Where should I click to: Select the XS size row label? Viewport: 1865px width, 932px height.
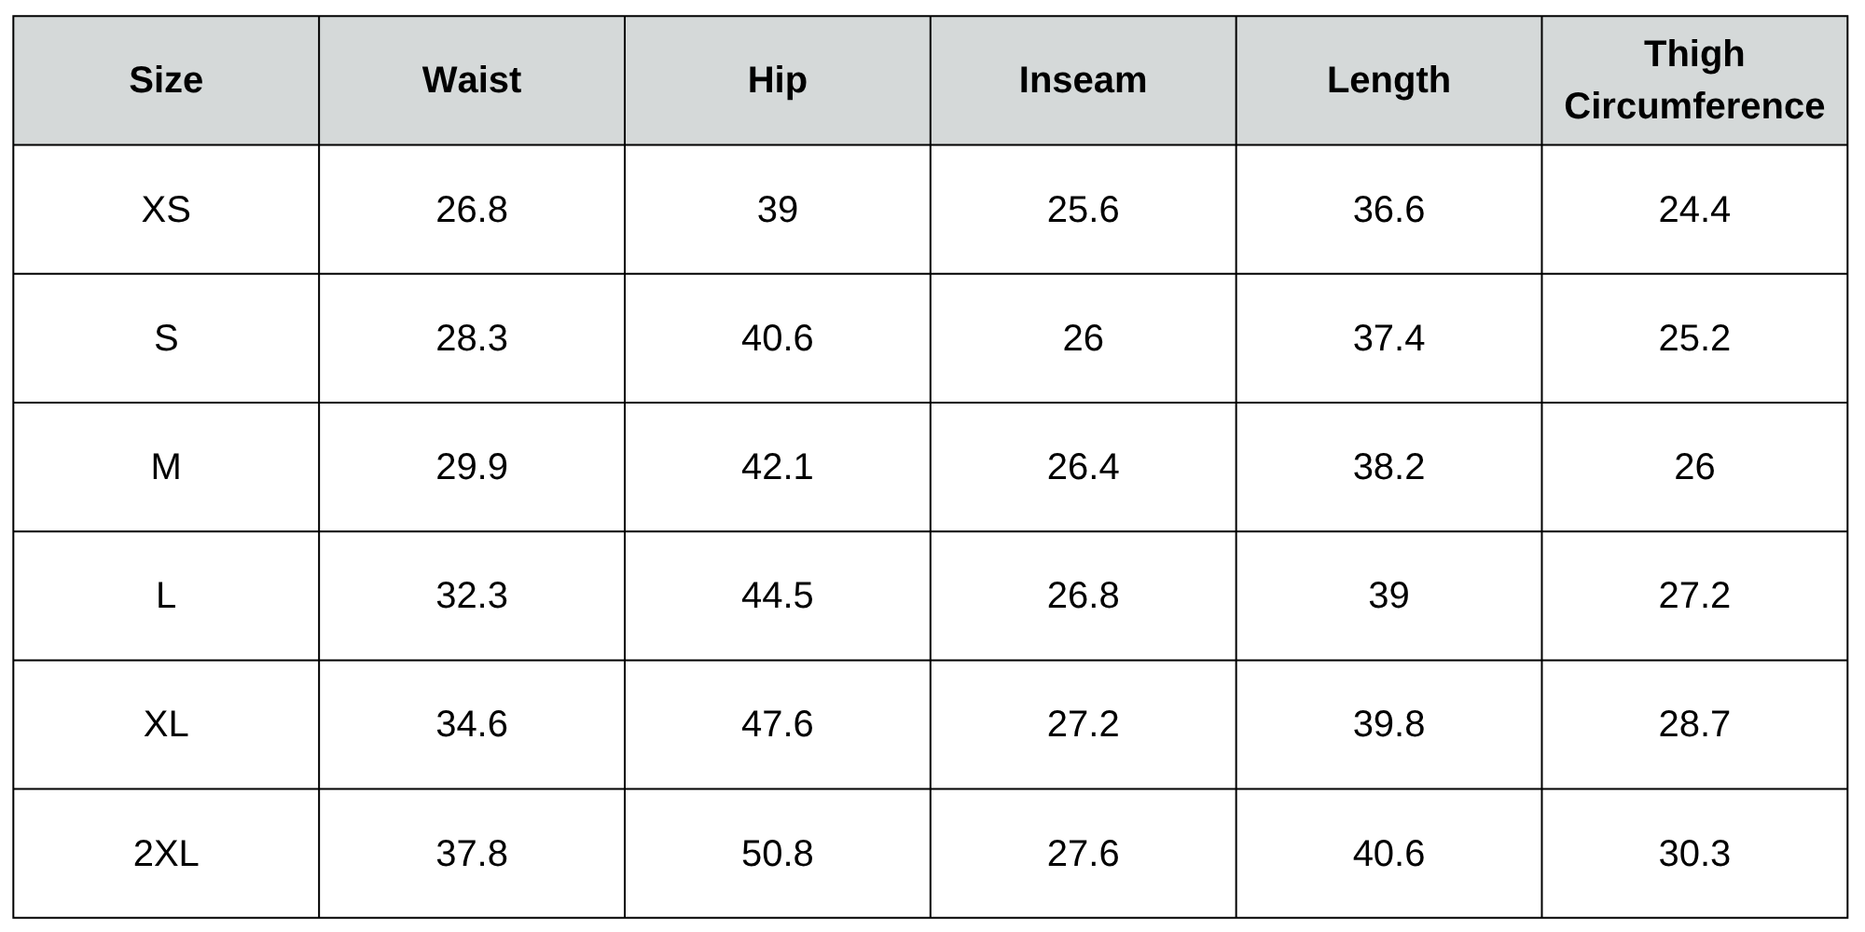tap(166, 210)
